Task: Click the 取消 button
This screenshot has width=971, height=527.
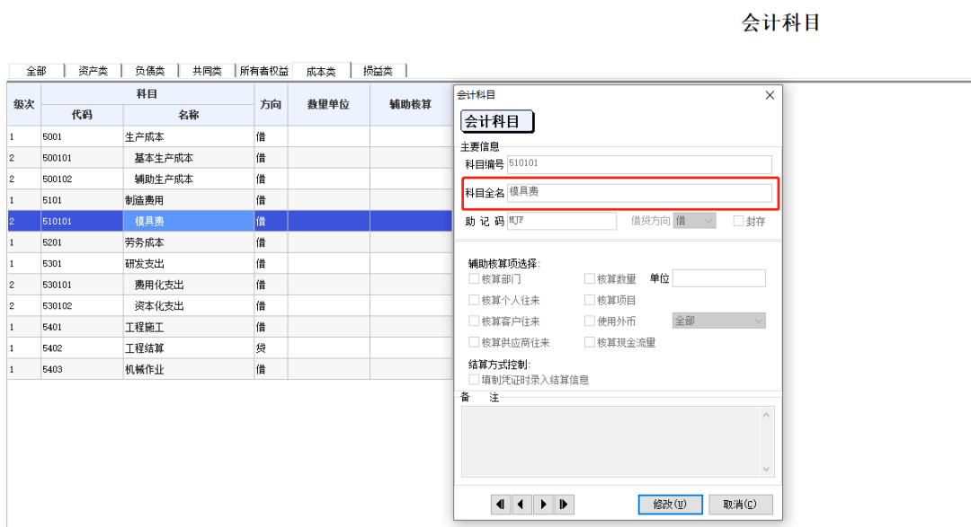Action: click(x=740, y=505)
